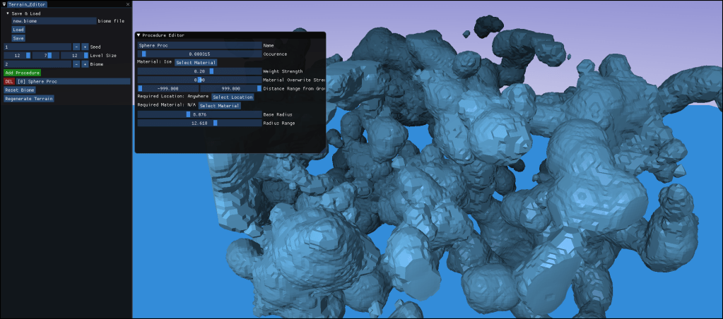Collapse the Procedure Editor window
The height and width of the screenshot is (319, 723).
139,35
